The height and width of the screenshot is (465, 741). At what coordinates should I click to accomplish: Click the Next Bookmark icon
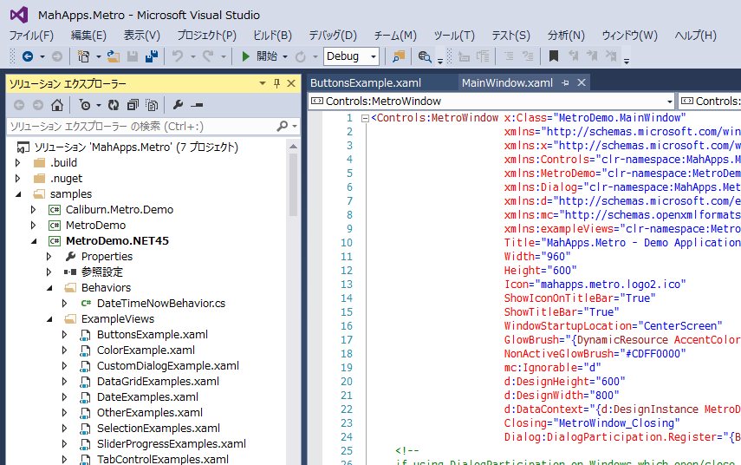click(x=592, y=56)
